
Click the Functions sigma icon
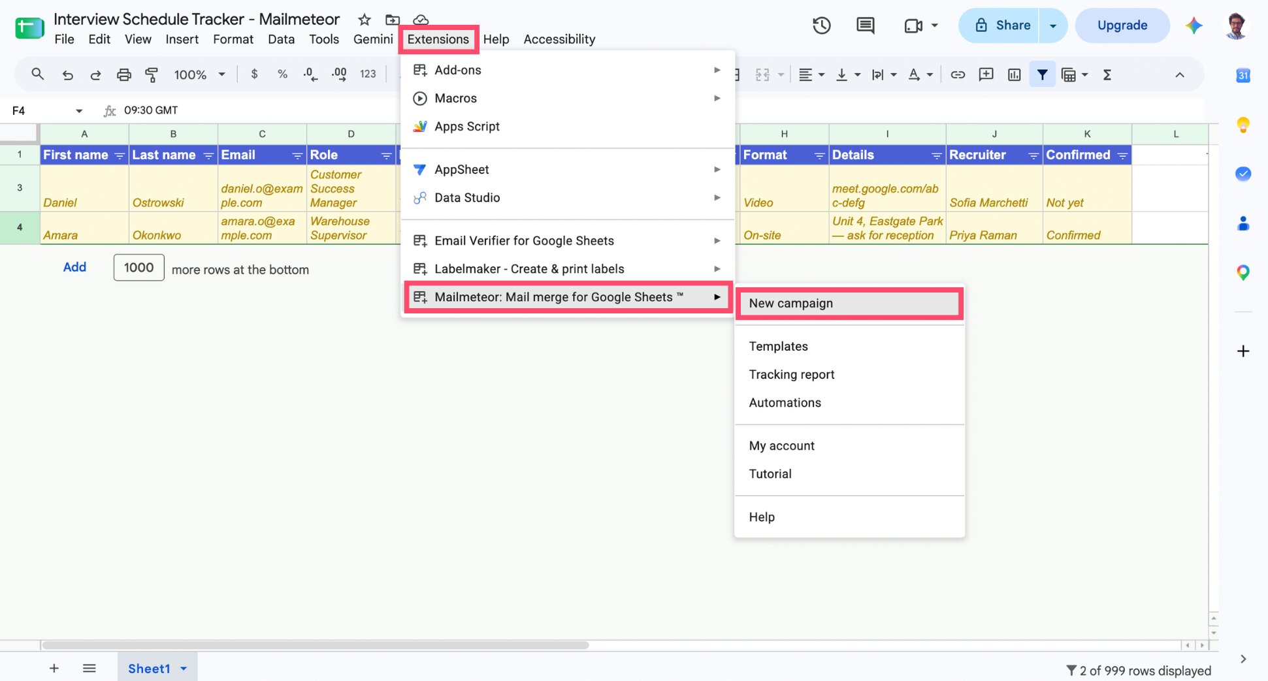point(1107,74)
